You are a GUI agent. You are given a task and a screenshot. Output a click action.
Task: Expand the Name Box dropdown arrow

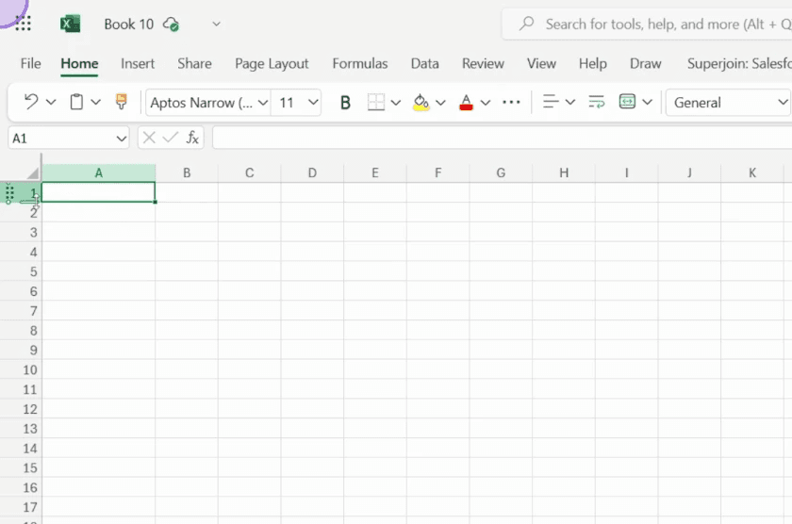[122, 139]
